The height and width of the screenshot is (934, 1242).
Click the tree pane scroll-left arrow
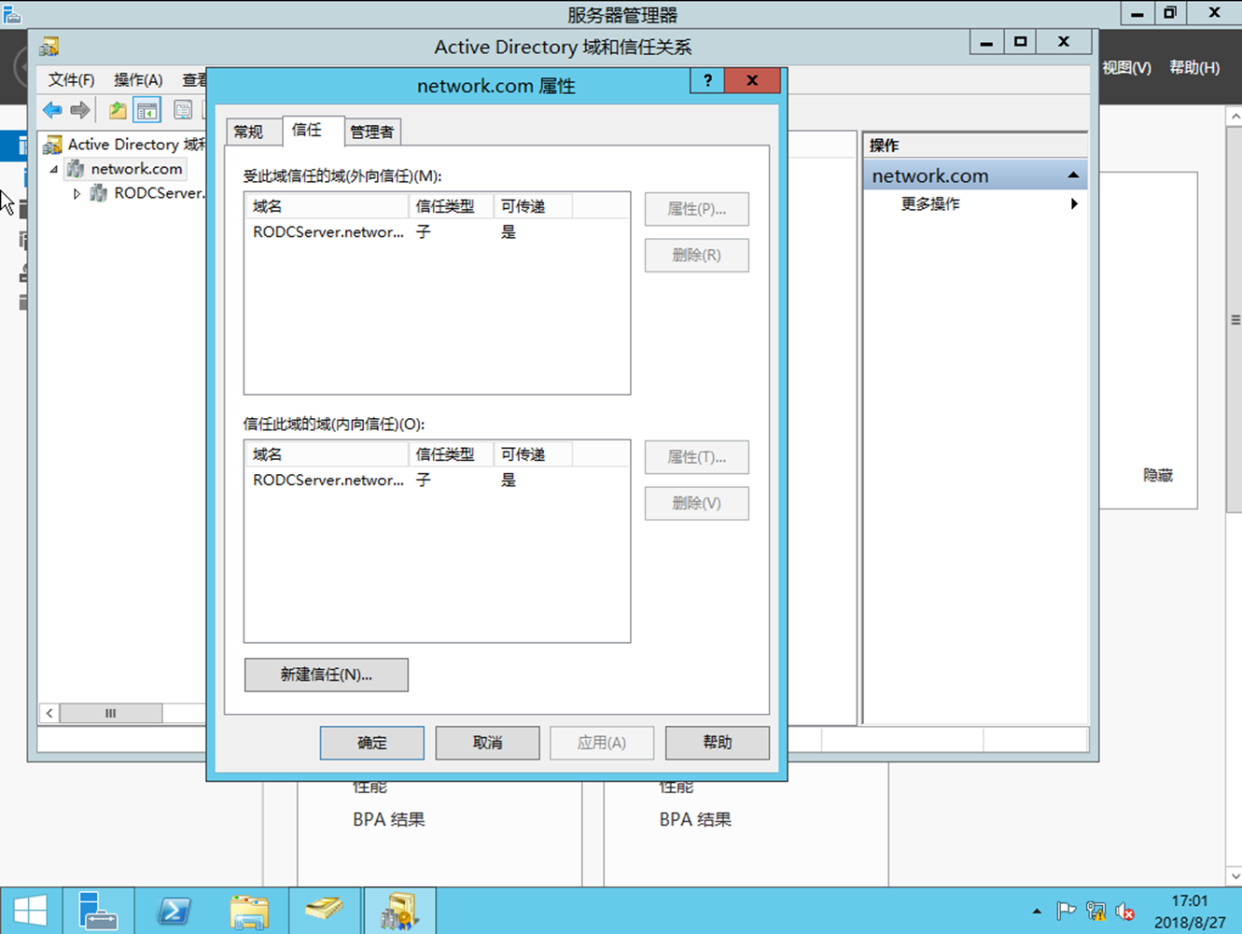pos(49,713)
